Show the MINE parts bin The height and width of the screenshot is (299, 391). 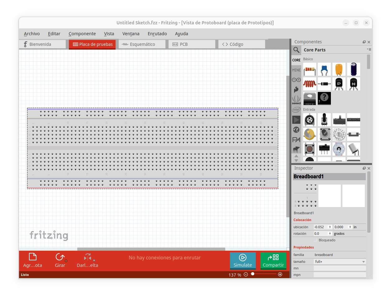(296, 70)
